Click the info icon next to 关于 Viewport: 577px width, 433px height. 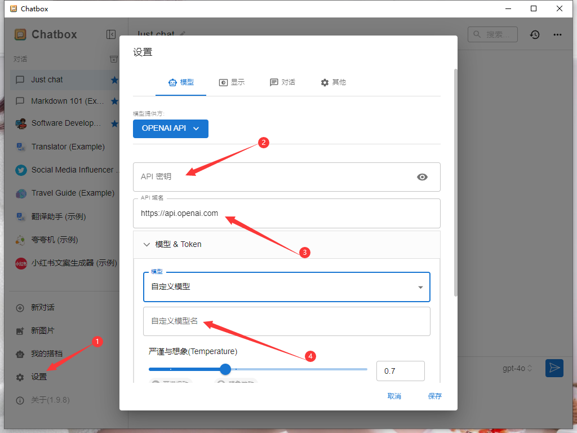click(x=20, y=401)
